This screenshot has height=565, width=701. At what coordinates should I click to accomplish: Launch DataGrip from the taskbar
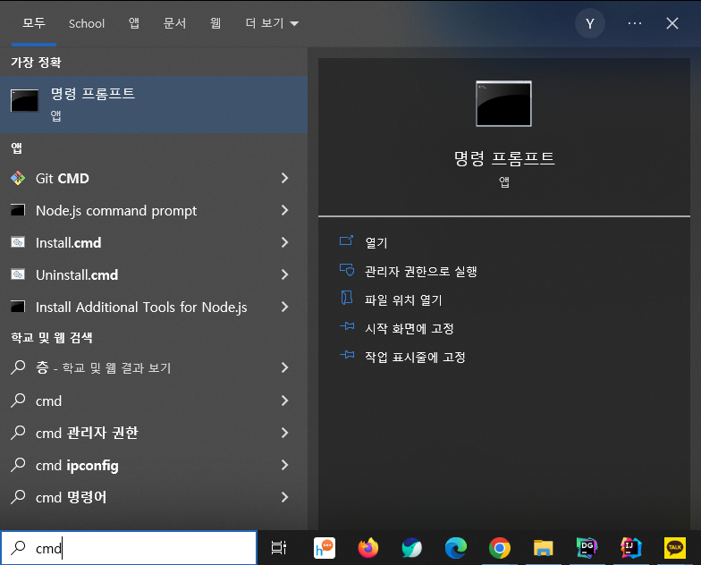[587, 547]
